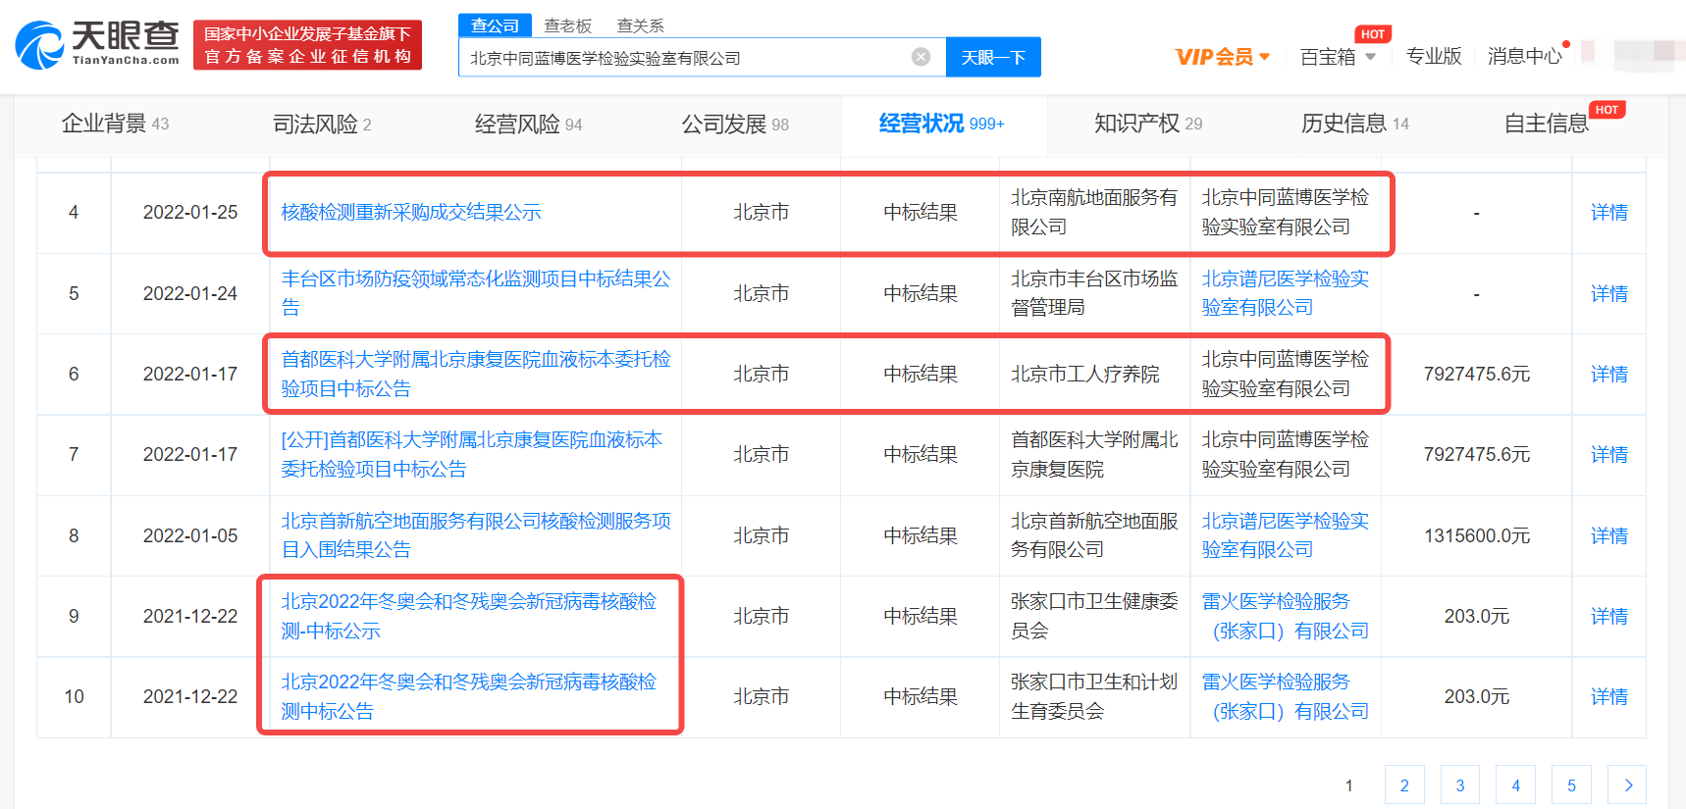Open 消息中心 notifications
1686x809 pixels.
tap(1524, 57)
